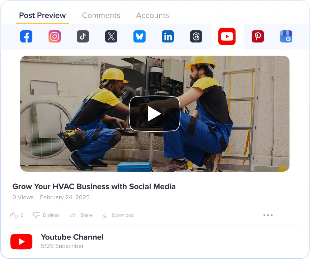This screenshot has width=310, height=259.
Task: Select the Bluesky platform icon
Action: (x=139, y=36)
